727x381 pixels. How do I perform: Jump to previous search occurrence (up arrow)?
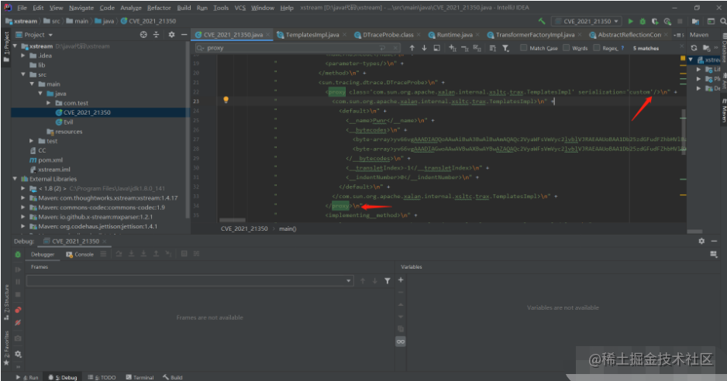coord(412,48)
